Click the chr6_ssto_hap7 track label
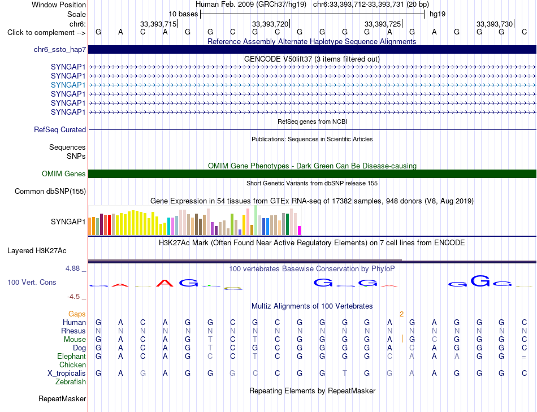537x412 pixels. [x=59, y=50]
